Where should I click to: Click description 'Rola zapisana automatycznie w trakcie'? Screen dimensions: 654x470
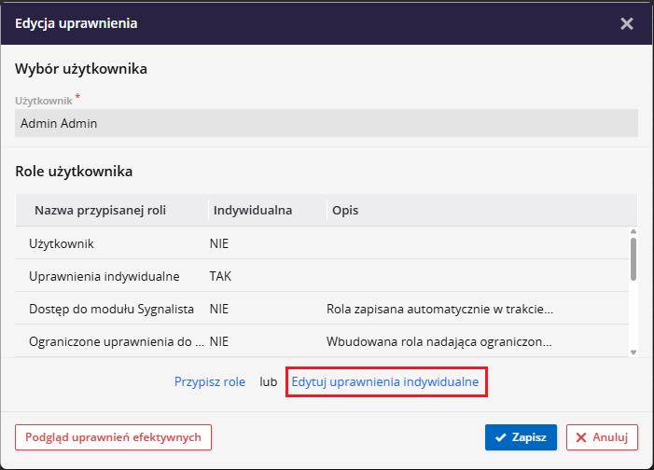pos(439,309)
